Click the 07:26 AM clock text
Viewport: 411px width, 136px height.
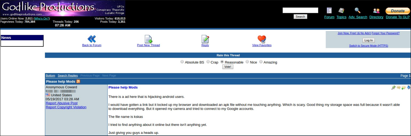point(63,25)
